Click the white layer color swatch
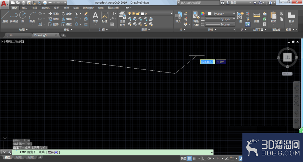Screen dimensions: 303x162 click(142, 14)
